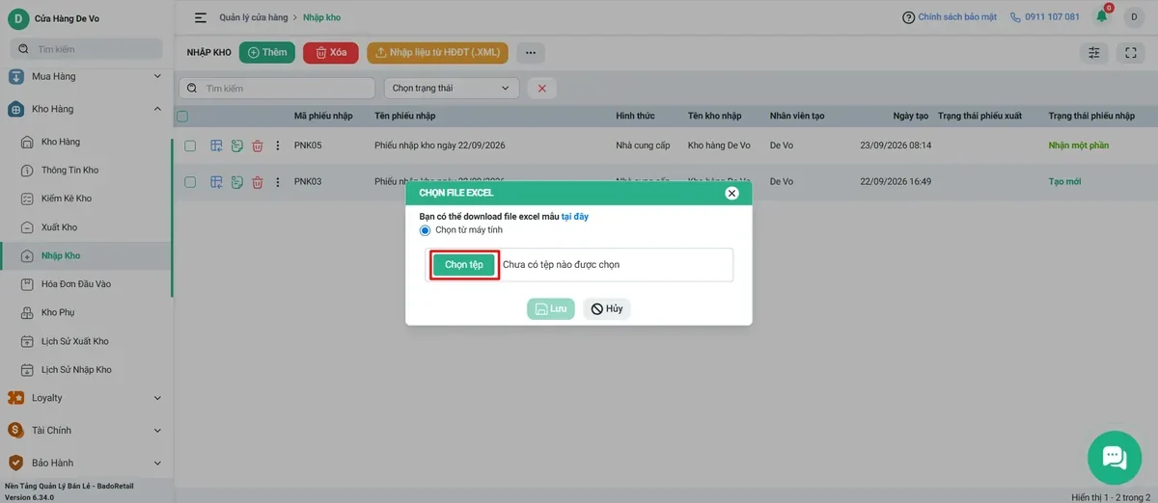
Task: Click return-table icon for PNK03 row
Action: pyautogui.click(x=216, y=181)
